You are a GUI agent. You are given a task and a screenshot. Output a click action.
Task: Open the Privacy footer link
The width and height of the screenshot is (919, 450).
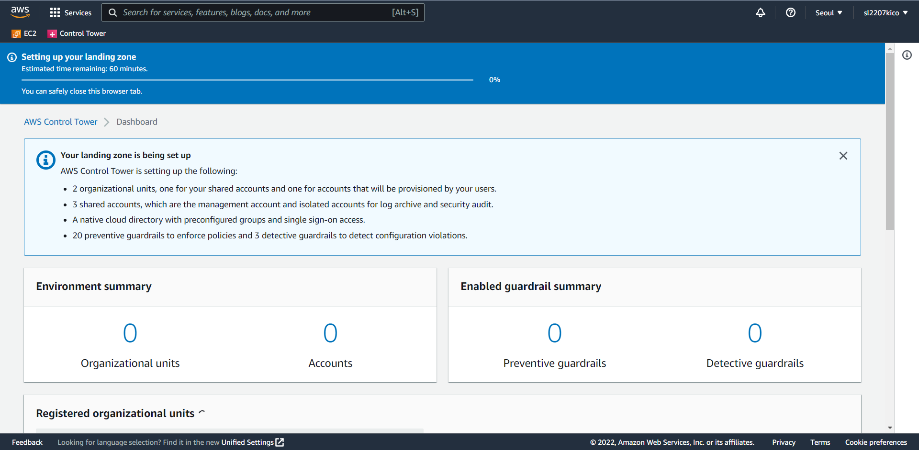(784, 442)
